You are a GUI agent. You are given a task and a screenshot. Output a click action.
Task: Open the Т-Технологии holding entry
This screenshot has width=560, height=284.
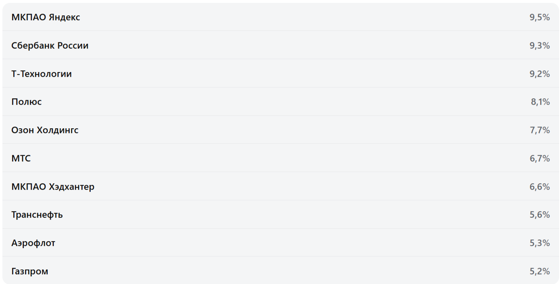click(41, 74)
